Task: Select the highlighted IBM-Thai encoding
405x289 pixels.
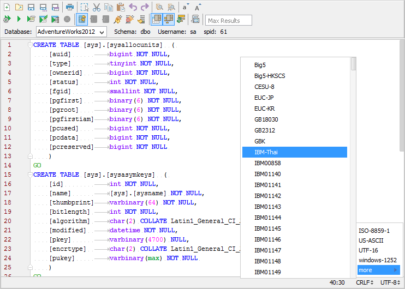Action: coord(295,152)
